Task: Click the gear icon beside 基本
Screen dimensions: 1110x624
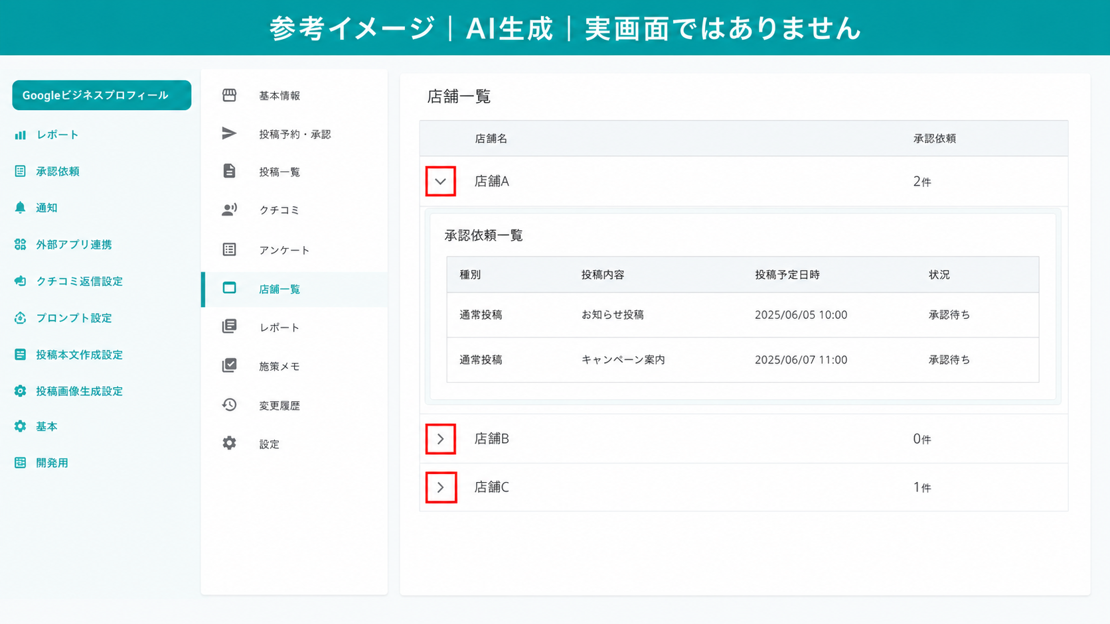Action: 21,426
